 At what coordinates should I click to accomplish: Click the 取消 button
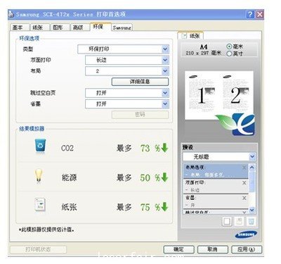[213, 249]
